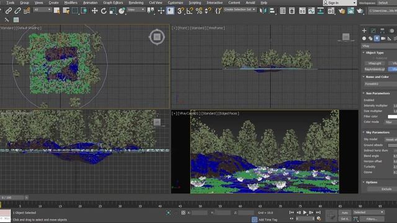Click the Set Key mode button
Screen dimensions: 397x223
point(345,219)
